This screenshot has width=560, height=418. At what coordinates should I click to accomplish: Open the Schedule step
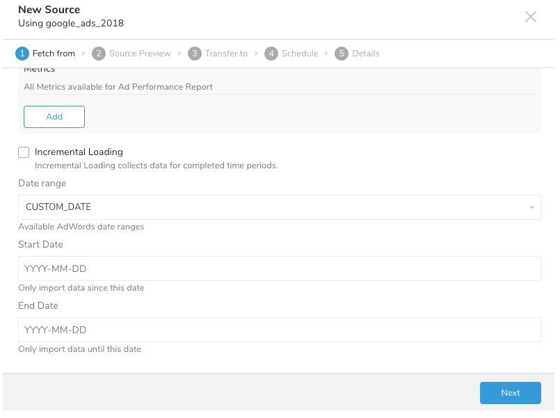(300, 54)
